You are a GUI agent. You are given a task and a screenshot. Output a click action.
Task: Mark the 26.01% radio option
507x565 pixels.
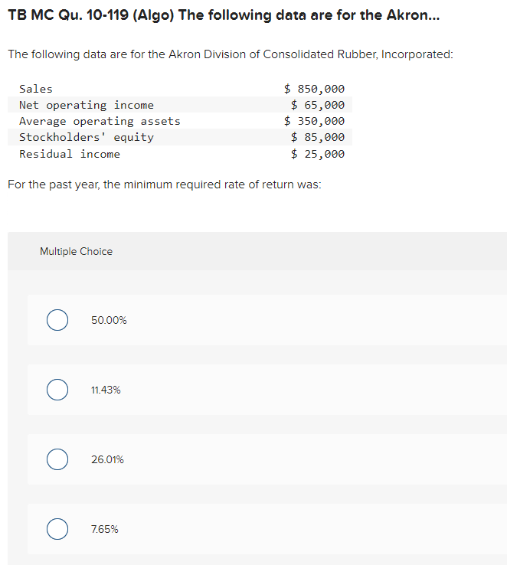pos(57,459)
